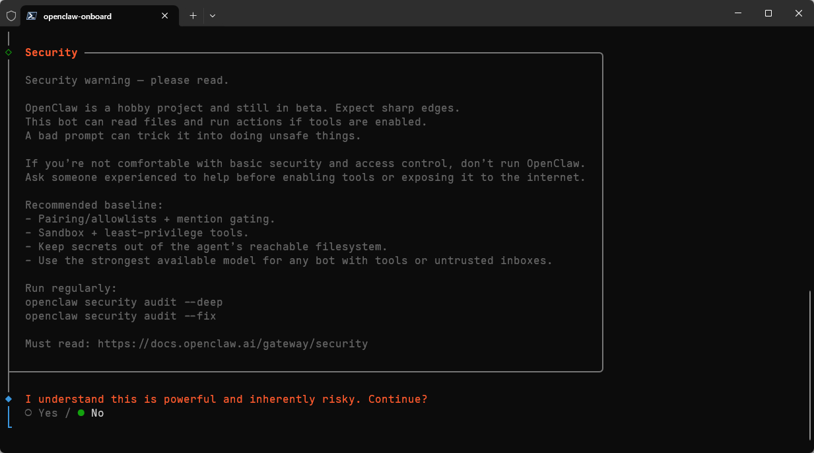
Task: Click the 'Run regularly:' line
Action: (x=71, y=288)
